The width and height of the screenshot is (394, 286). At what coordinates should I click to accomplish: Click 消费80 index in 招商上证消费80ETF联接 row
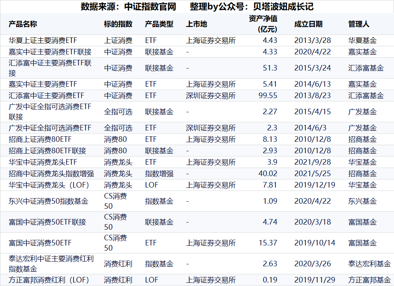pos(115,150)
